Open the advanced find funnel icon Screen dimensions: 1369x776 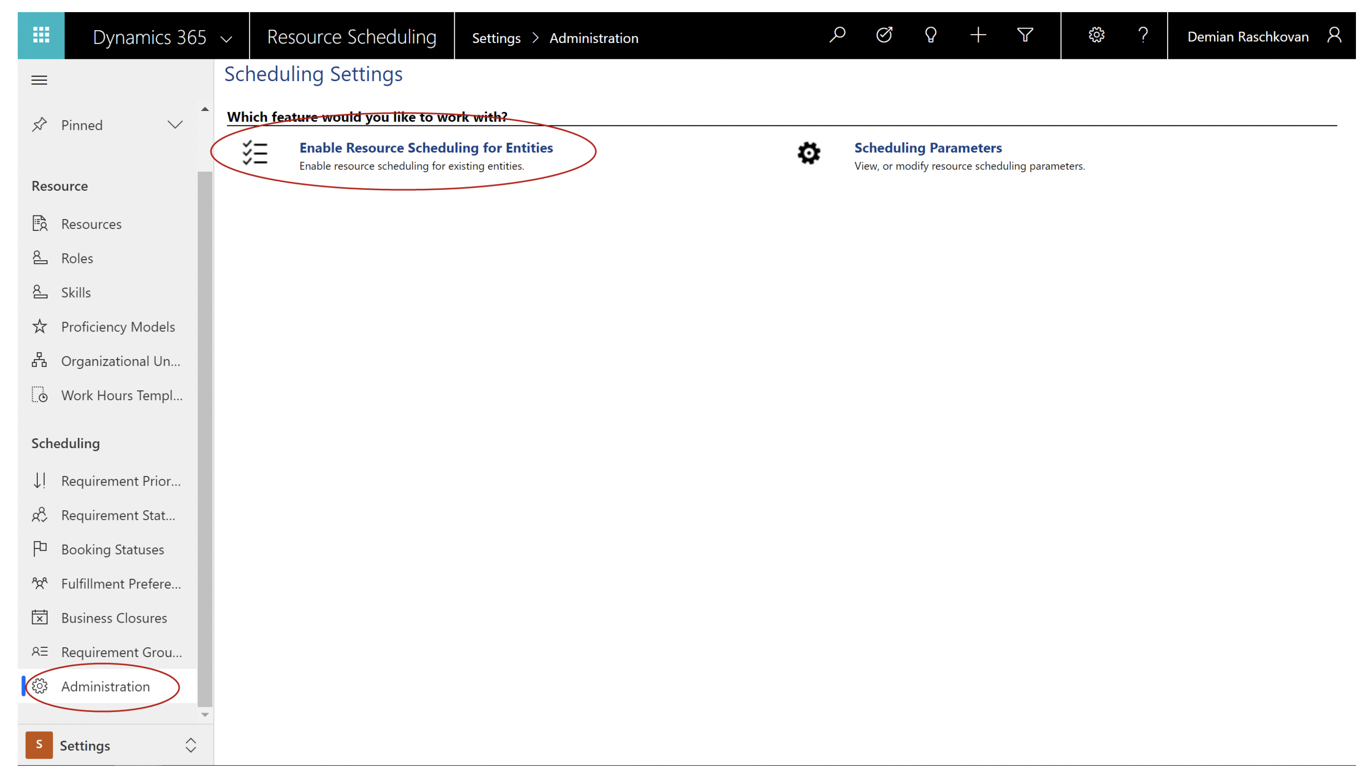tap(1024, 36)
